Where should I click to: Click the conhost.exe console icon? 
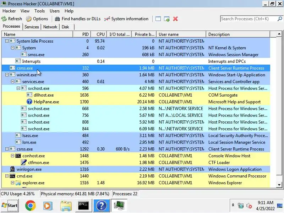[18, 156]
